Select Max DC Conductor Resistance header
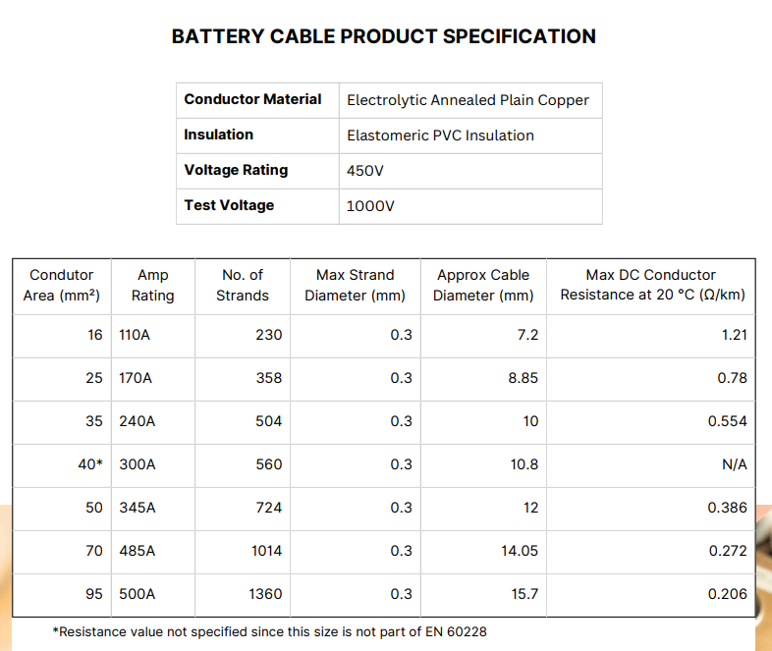This screenshot has height=651, width=772. [x=651, y=286]
